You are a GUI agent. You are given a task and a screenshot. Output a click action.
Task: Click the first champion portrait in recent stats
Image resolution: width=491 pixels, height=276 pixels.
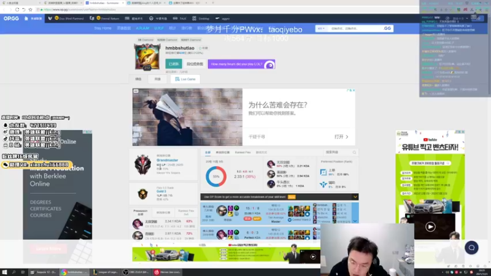271,164
